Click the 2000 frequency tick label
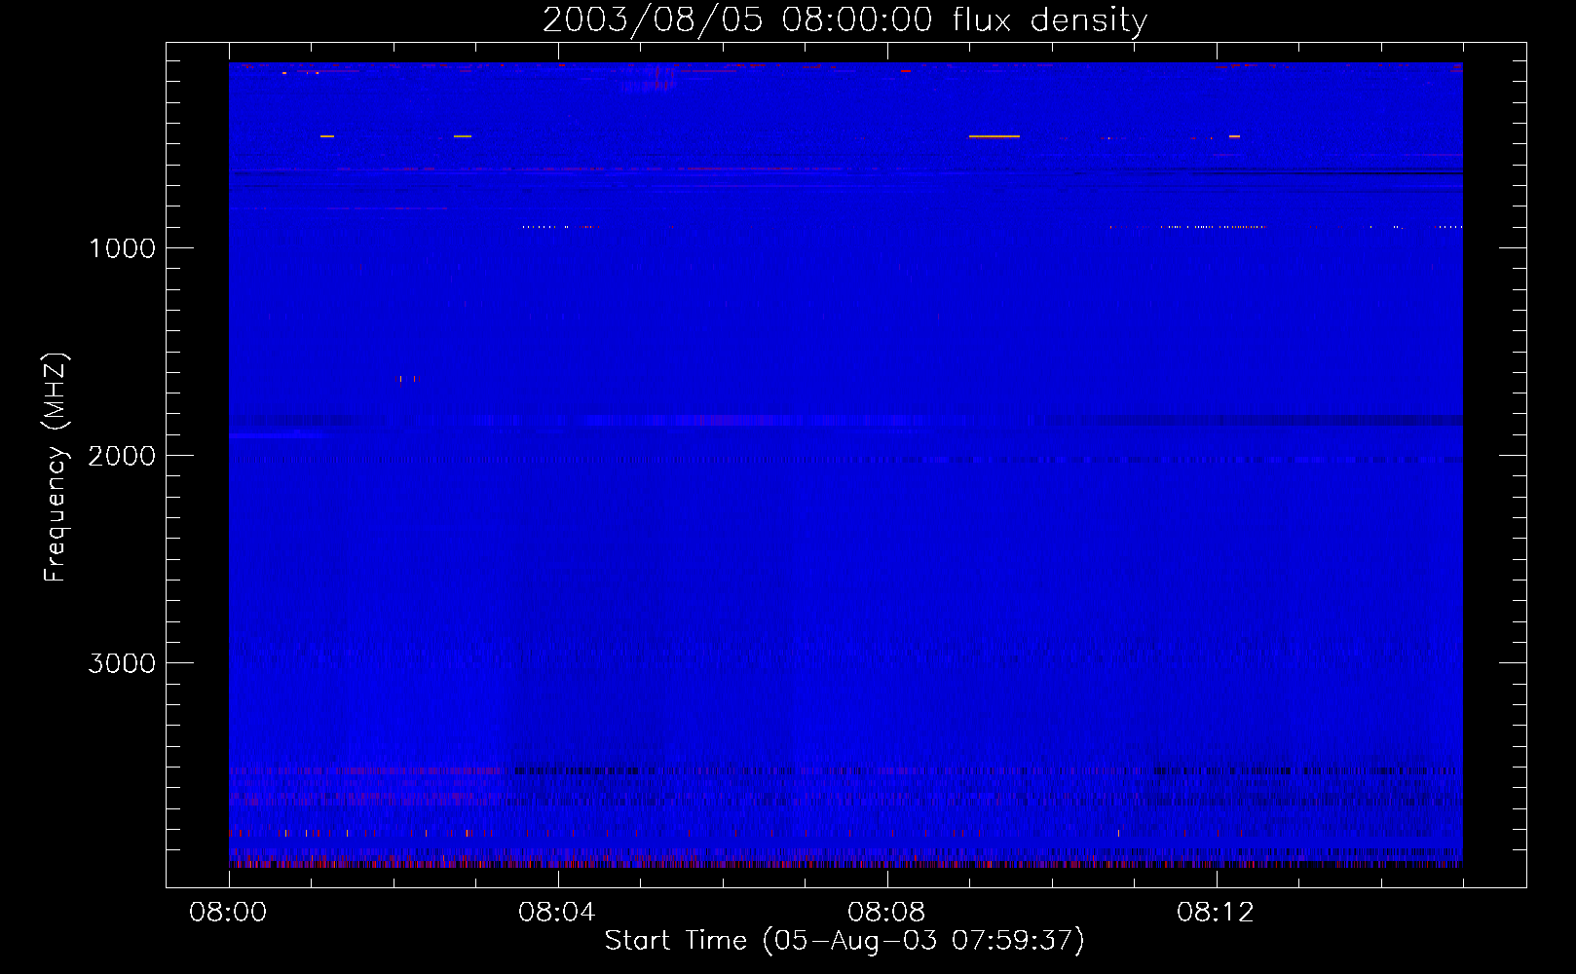The height and width of the screenshot is (974, 1576). point(122,456)
